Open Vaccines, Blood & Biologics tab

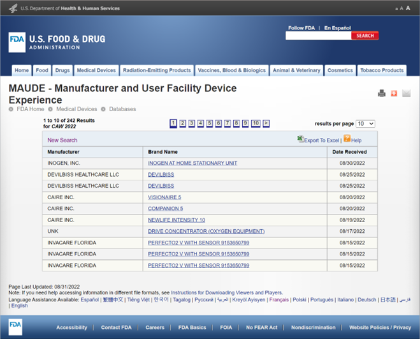coord(232,70)
